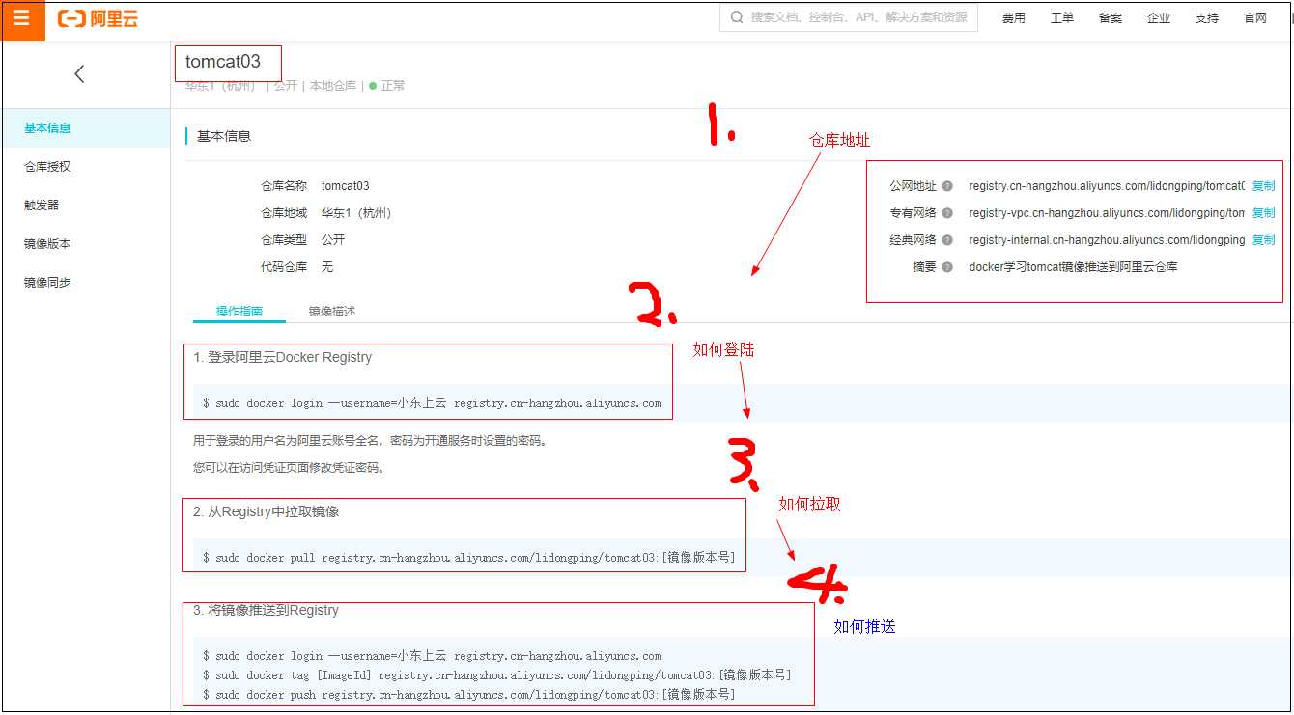Open help icon beside 经典网络
Screen dimensions: 1294x715
tap(947, 240)
